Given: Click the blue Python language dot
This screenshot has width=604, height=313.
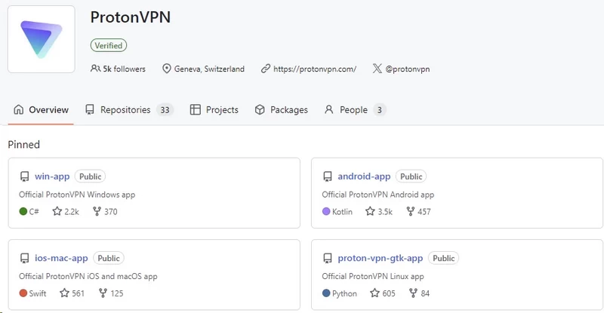Looking at the screenshot, I should 326,293.
